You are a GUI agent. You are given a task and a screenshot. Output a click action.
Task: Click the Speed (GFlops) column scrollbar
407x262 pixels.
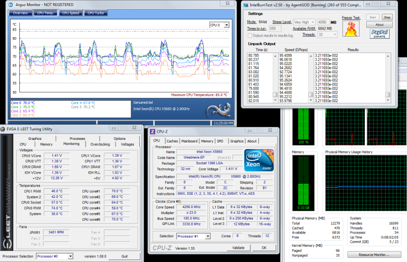coord(311,78)
